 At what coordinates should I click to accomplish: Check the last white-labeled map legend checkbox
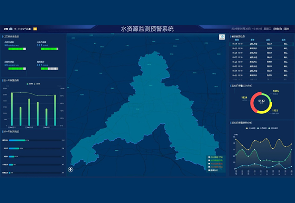click(209, 170)
